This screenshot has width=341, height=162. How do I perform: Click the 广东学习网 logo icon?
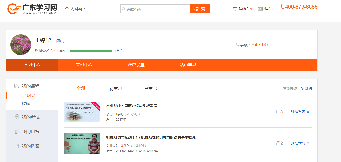point(14,9)
